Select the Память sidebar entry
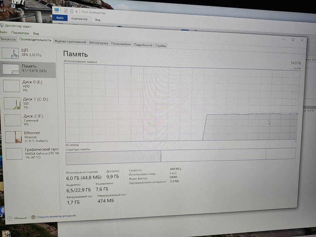Image resolution: width=316 pixels, height=237 pixels. point(28,69)
